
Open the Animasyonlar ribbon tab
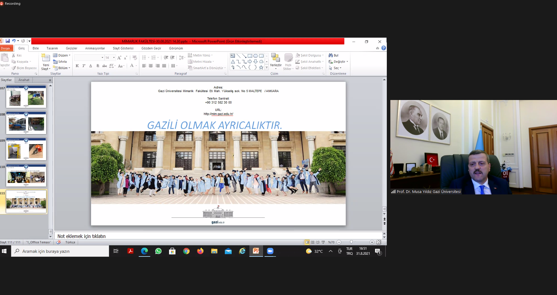(x=95, y=48)
